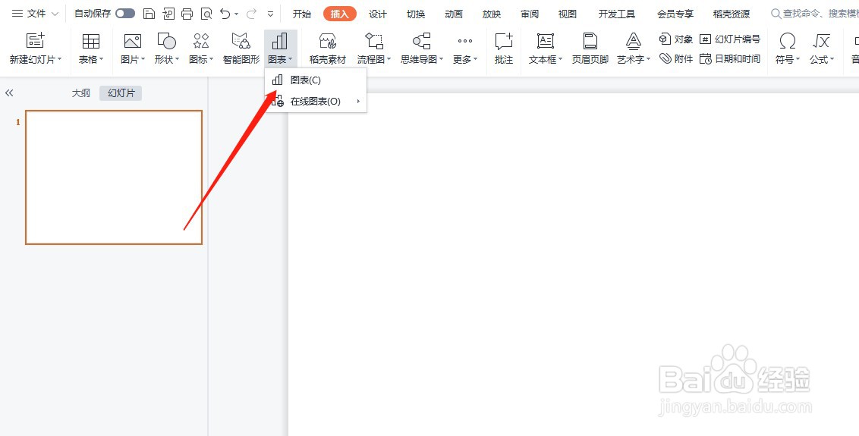This screenshot has height=436, width=859.
Task: Insert Date and Time (日期和时间)
Action: pos(730,58)
